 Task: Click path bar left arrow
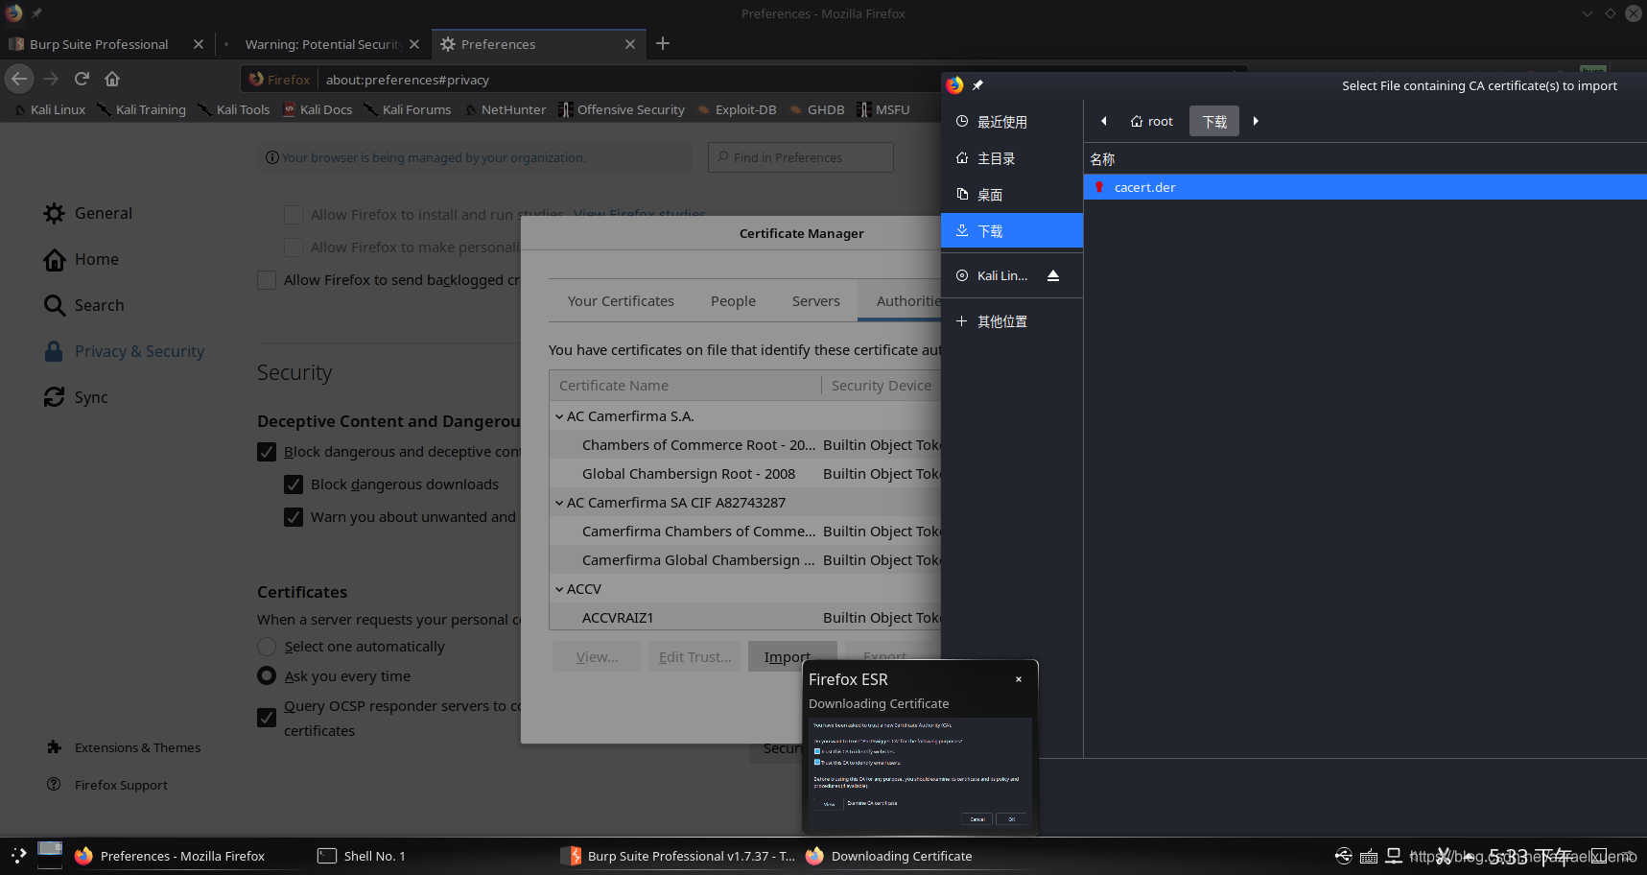click(1104, 121)
